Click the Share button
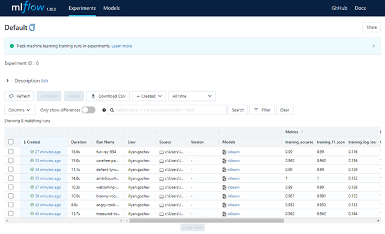 371,27
